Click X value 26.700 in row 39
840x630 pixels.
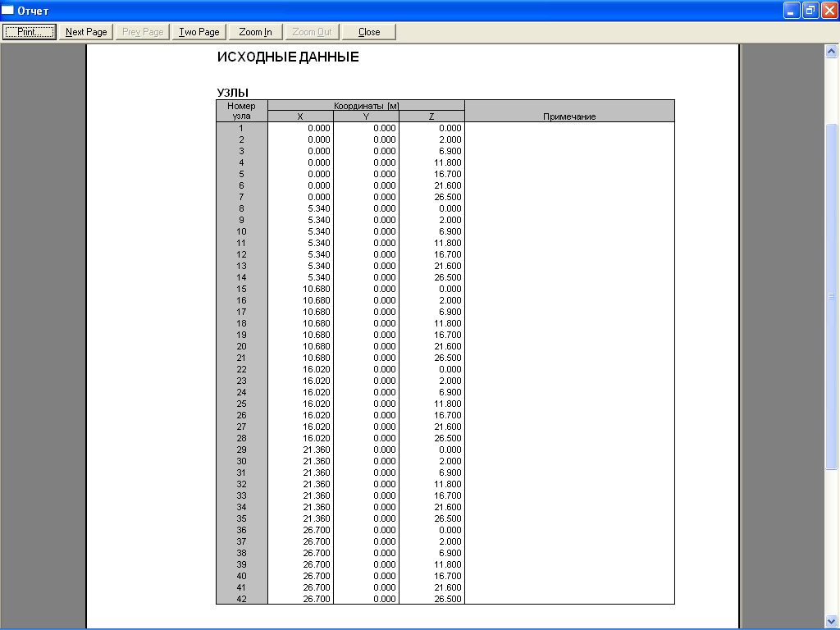point(316,564)
